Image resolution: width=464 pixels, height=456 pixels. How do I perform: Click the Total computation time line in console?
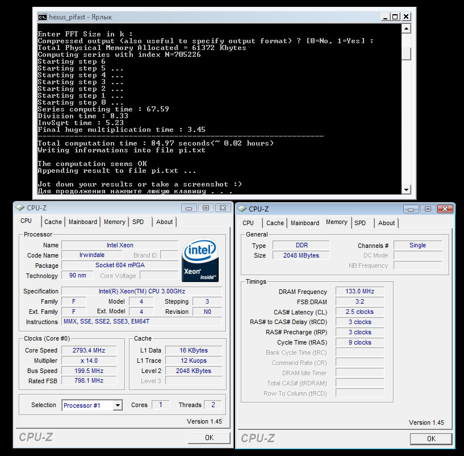(x=156, y=143)
